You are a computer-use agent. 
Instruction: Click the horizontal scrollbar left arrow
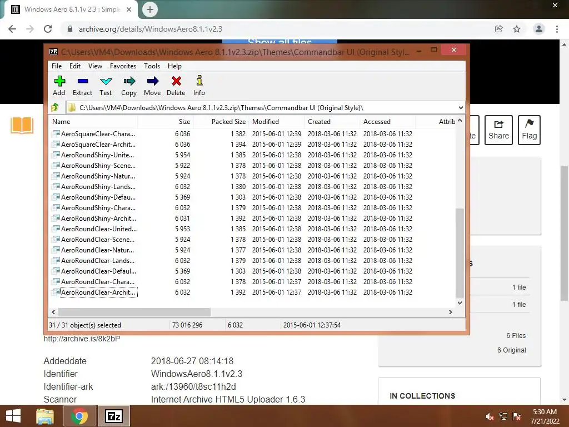[54, 312]
